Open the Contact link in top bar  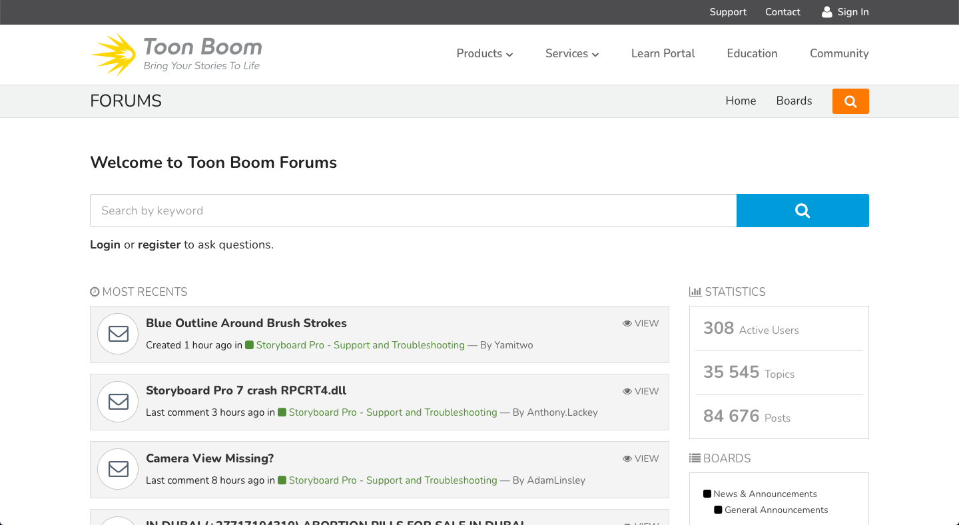point(783,12)
